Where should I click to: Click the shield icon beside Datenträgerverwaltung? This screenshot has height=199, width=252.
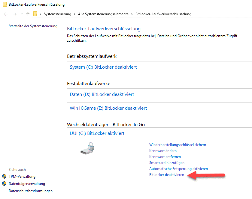coord(4,184)
